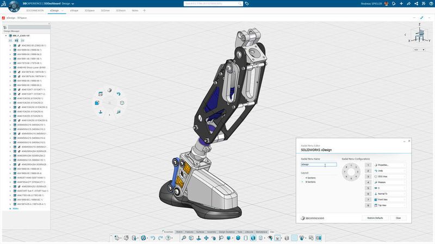The width and height of the screenshot is (435, 244).
Task: Click the last icon in bottom toolbar
Action: coord(319,238)
